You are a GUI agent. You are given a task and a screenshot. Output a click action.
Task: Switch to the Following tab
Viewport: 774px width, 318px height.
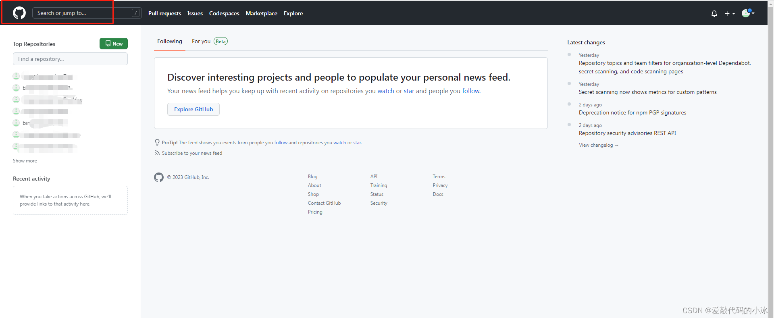coord(170,41)
